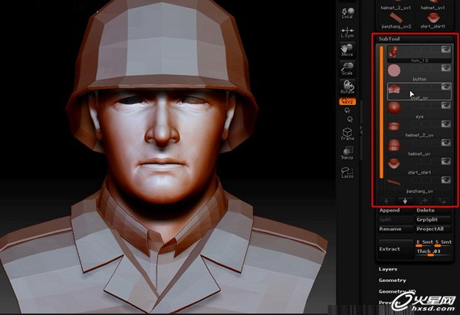Select the shirt_shirt subtool thumbnail
This screenshot has width=460, height=315.
click(394, 163)
